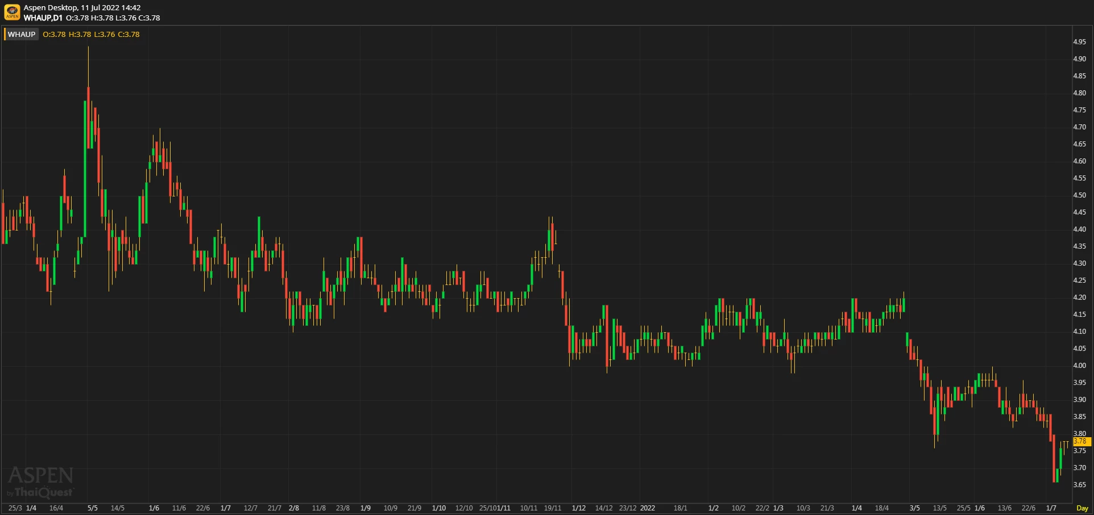Click the '25/5' date axis label
The width and height of the screenshot is (1094, 515).
[964, 508]
